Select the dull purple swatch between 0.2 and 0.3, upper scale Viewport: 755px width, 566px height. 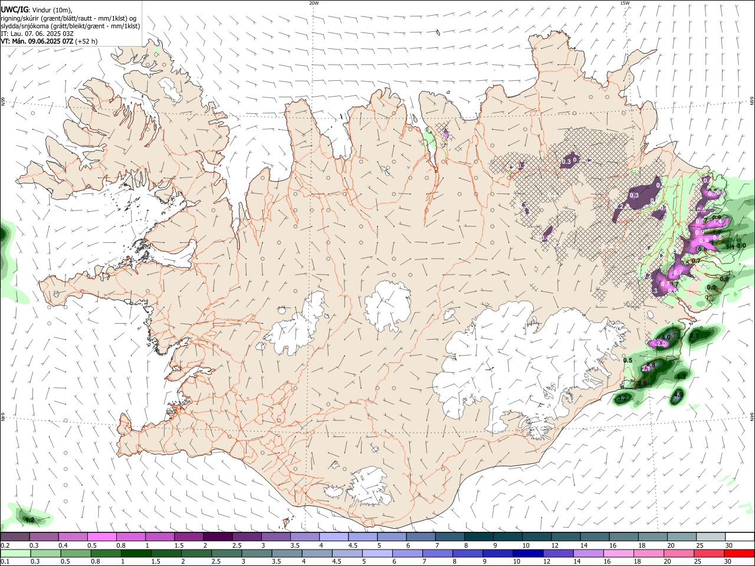[x=15, y=537]
